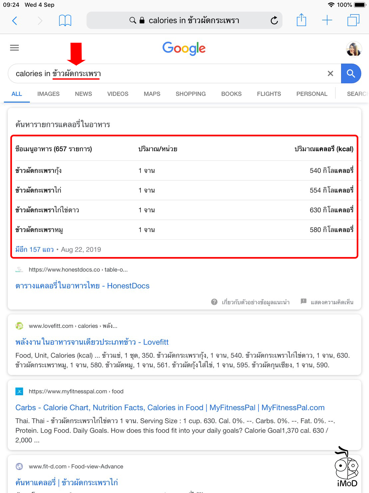Screen dimensions: 369x493
Task: Open the HonestDocs calorie table link
Action: tap(82, 286)
